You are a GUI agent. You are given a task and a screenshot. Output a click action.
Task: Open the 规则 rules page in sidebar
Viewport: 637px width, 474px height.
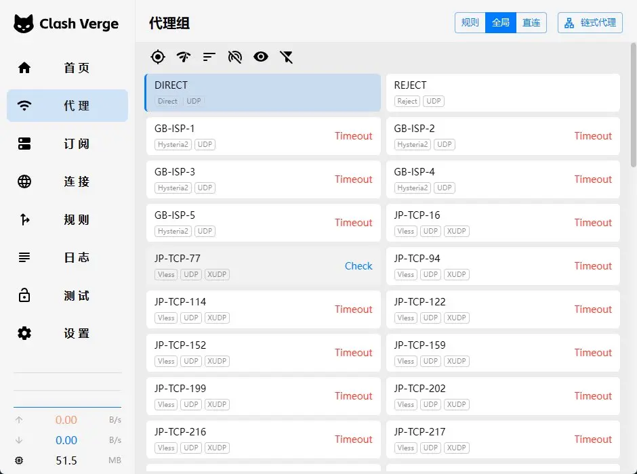tap(68, 219)
